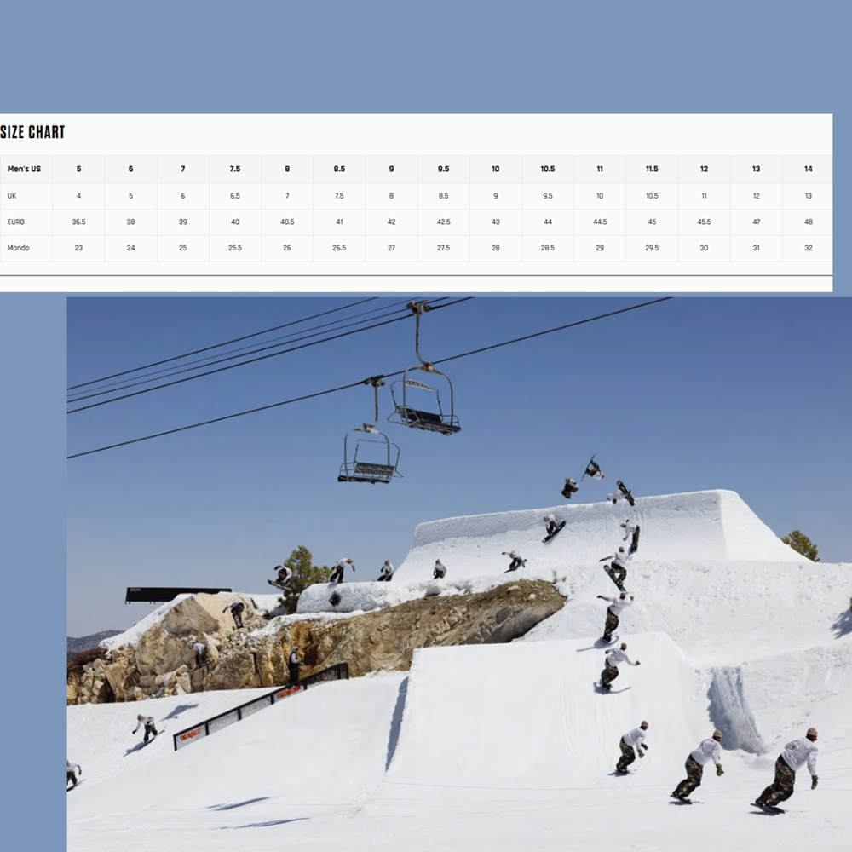Select the EURO 40.5 cell
The image size is (852, 852).
pos(287,222)
